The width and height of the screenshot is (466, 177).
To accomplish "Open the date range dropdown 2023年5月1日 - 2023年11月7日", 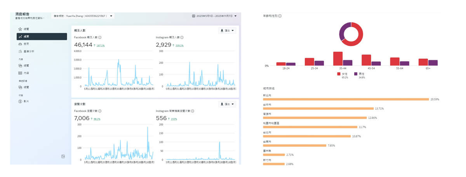I will coord(215,16).
